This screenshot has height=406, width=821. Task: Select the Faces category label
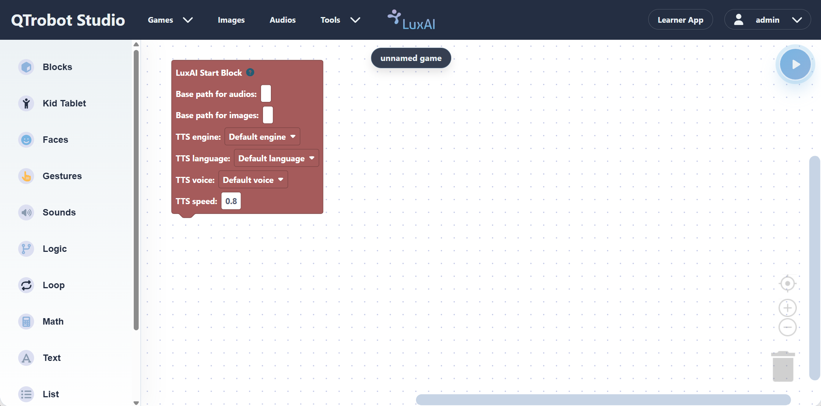pyautogui.click(x=55, y=140)
